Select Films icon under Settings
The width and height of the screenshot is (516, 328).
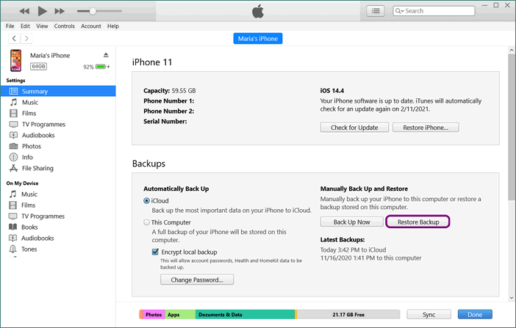[13, 114]
